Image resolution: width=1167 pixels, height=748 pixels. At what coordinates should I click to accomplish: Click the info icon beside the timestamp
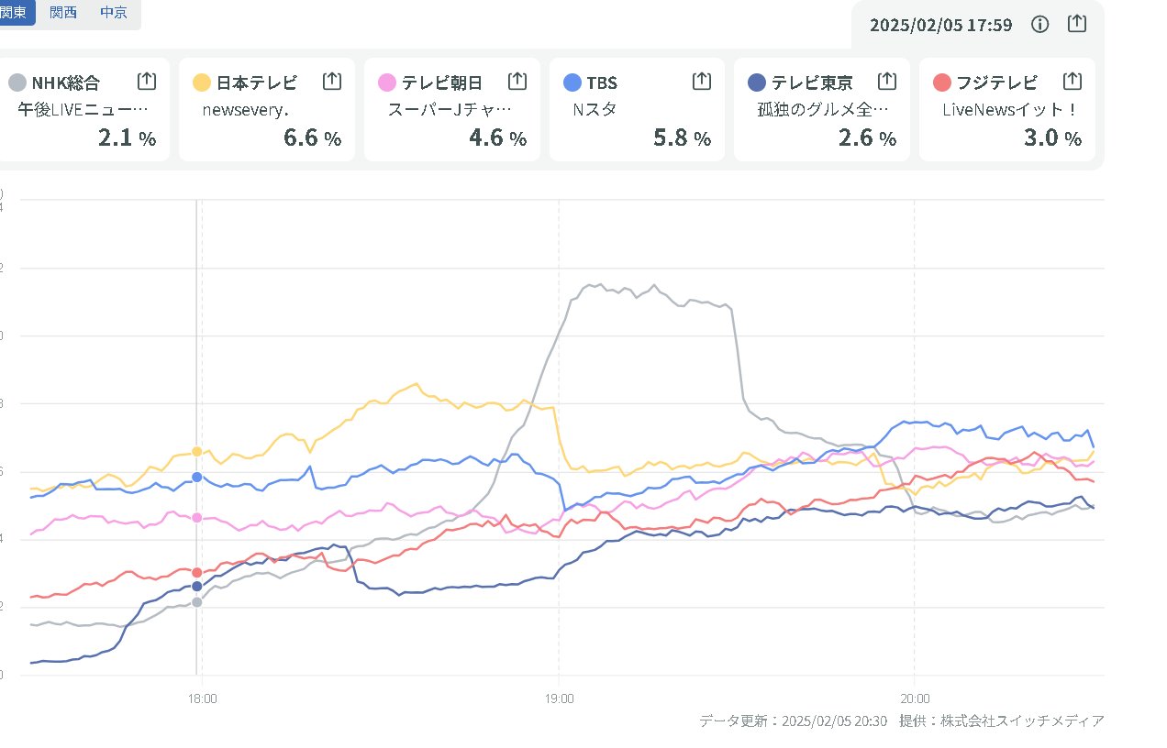[x=1039, y=25]
